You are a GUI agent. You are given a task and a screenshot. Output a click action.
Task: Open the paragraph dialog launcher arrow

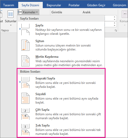point(116,31)
